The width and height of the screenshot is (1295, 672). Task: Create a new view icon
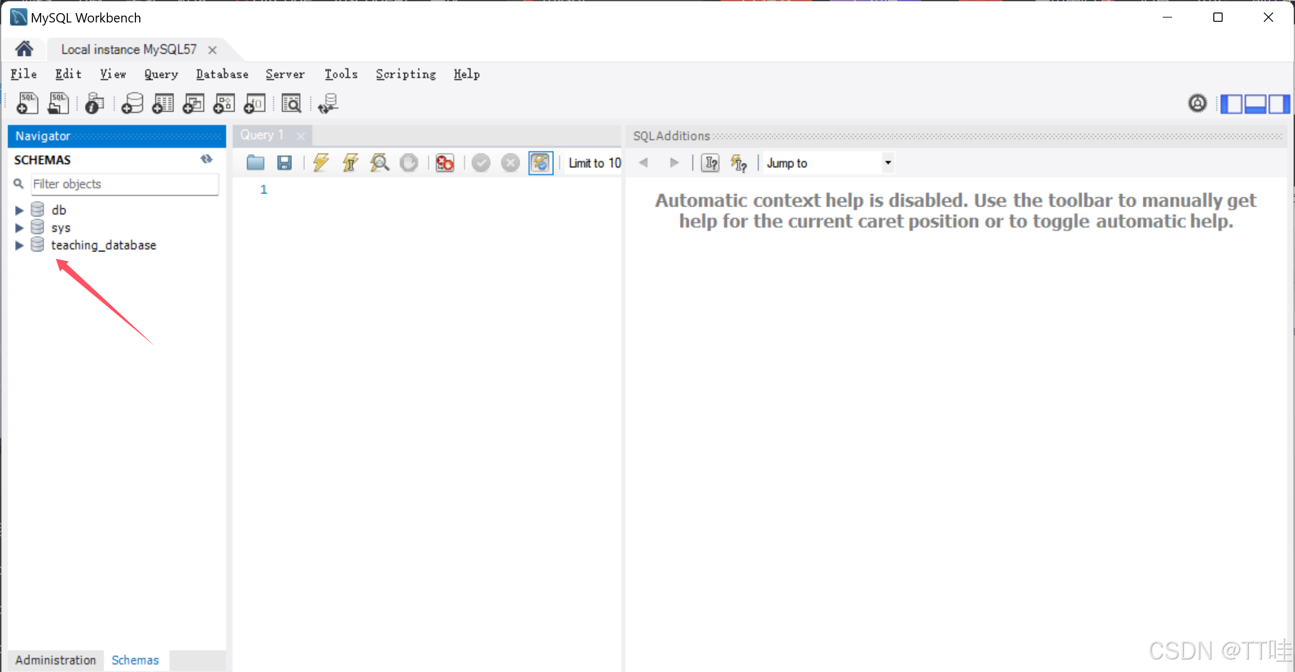[193, 103]
